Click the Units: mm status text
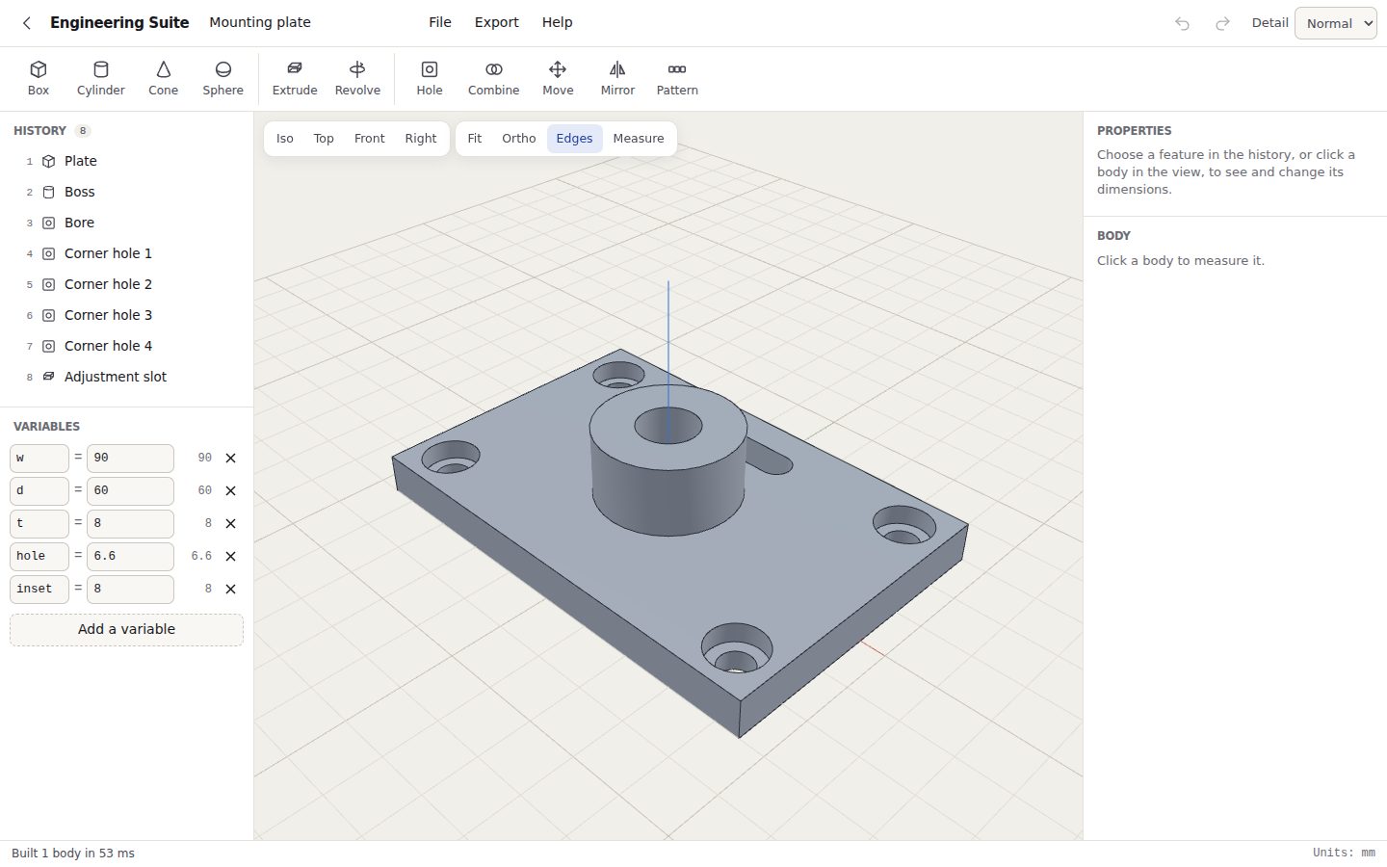1387x867 pixels. point(1344,854)
